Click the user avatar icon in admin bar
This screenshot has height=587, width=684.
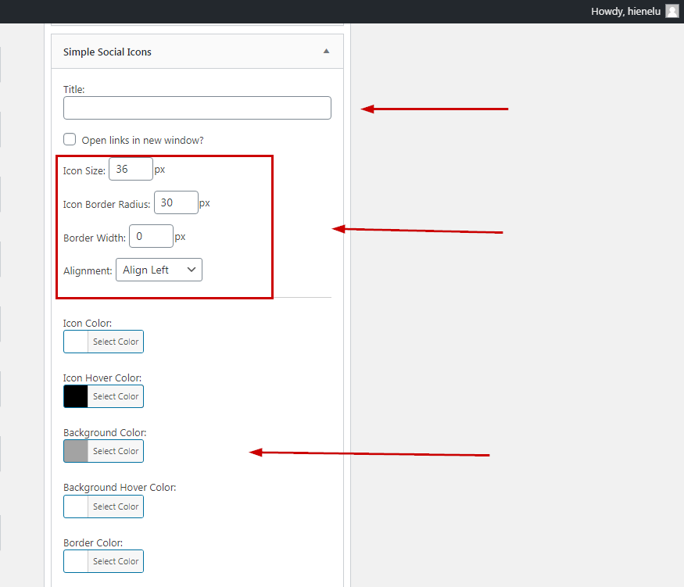pyautogui.click(x=671, y=11)
